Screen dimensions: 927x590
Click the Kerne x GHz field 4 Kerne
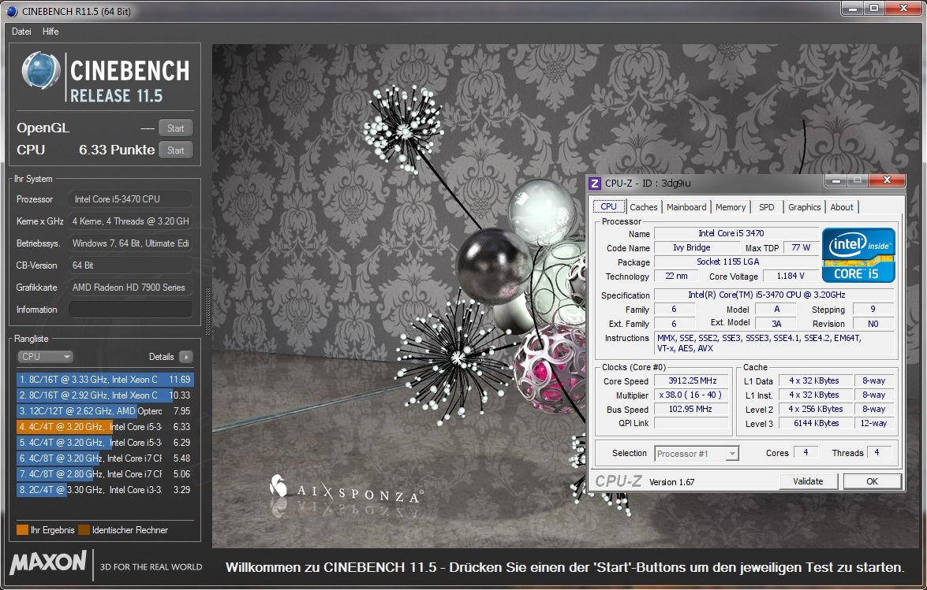[130, 221]
